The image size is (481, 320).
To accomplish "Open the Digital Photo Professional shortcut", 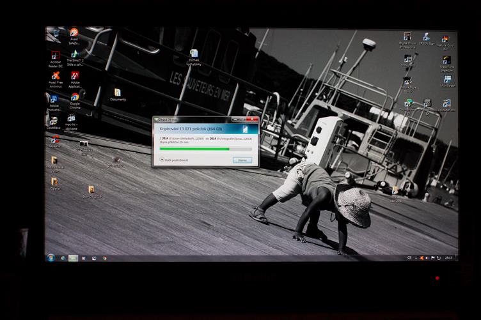I will click(x=407, y=40).
